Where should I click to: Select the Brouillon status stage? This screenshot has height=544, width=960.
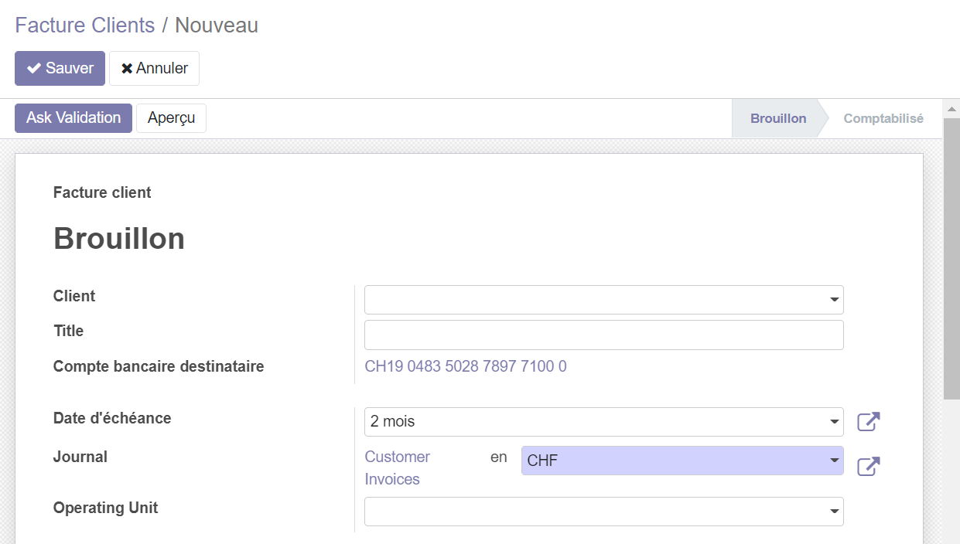click(x=777, y=117)
